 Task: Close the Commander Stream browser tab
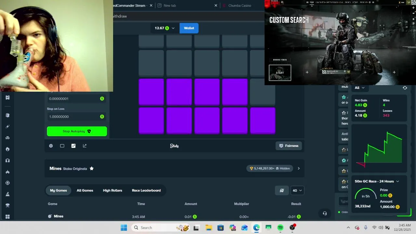[x=151, y=6]
